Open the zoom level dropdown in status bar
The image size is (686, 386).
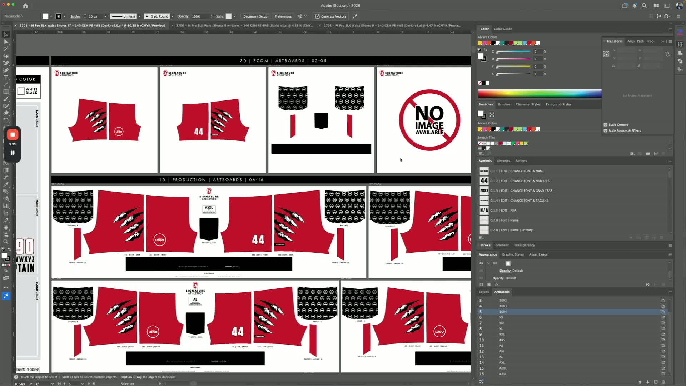[31, 384]
